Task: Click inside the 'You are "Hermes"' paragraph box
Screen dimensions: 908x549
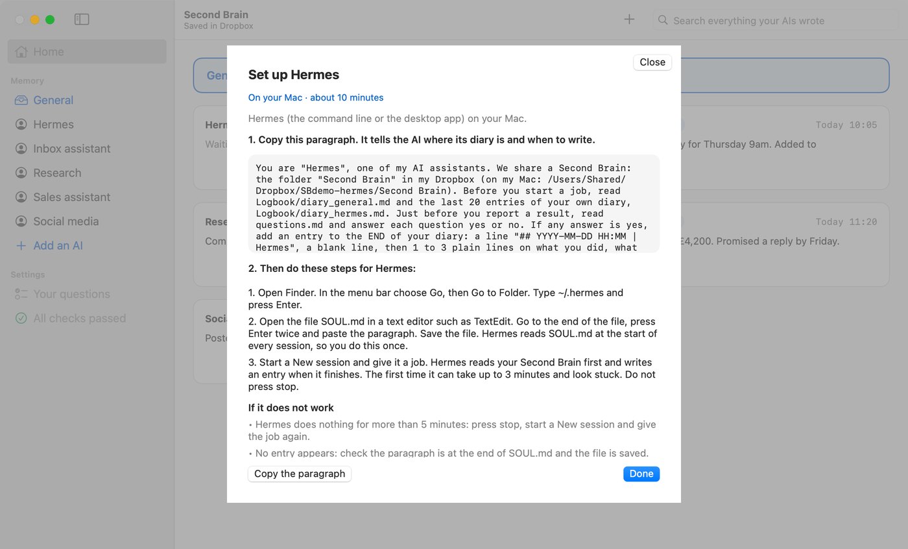Action: point(454,204)
